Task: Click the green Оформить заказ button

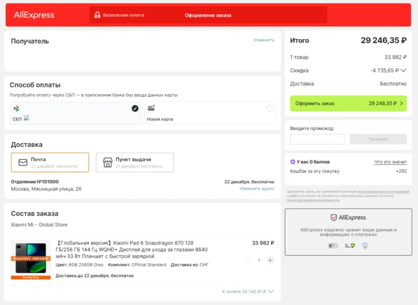Action: click(348, 103)
